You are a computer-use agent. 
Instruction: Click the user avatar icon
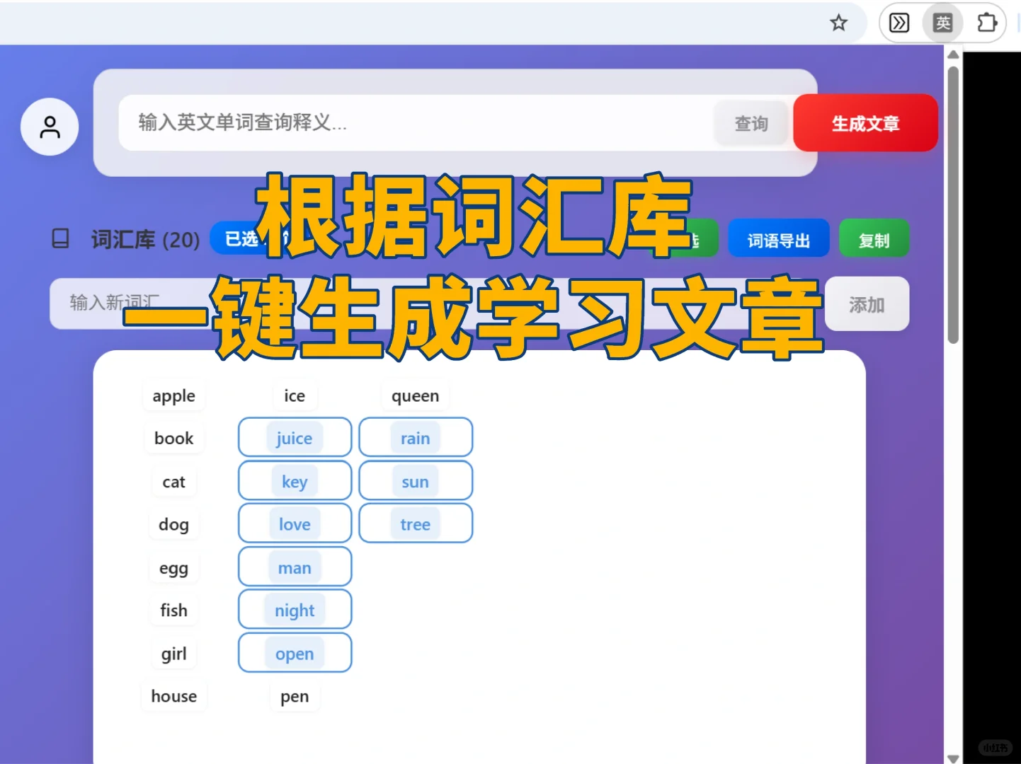[49, 127]
